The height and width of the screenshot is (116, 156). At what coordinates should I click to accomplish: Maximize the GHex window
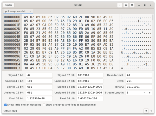point(146,5)
